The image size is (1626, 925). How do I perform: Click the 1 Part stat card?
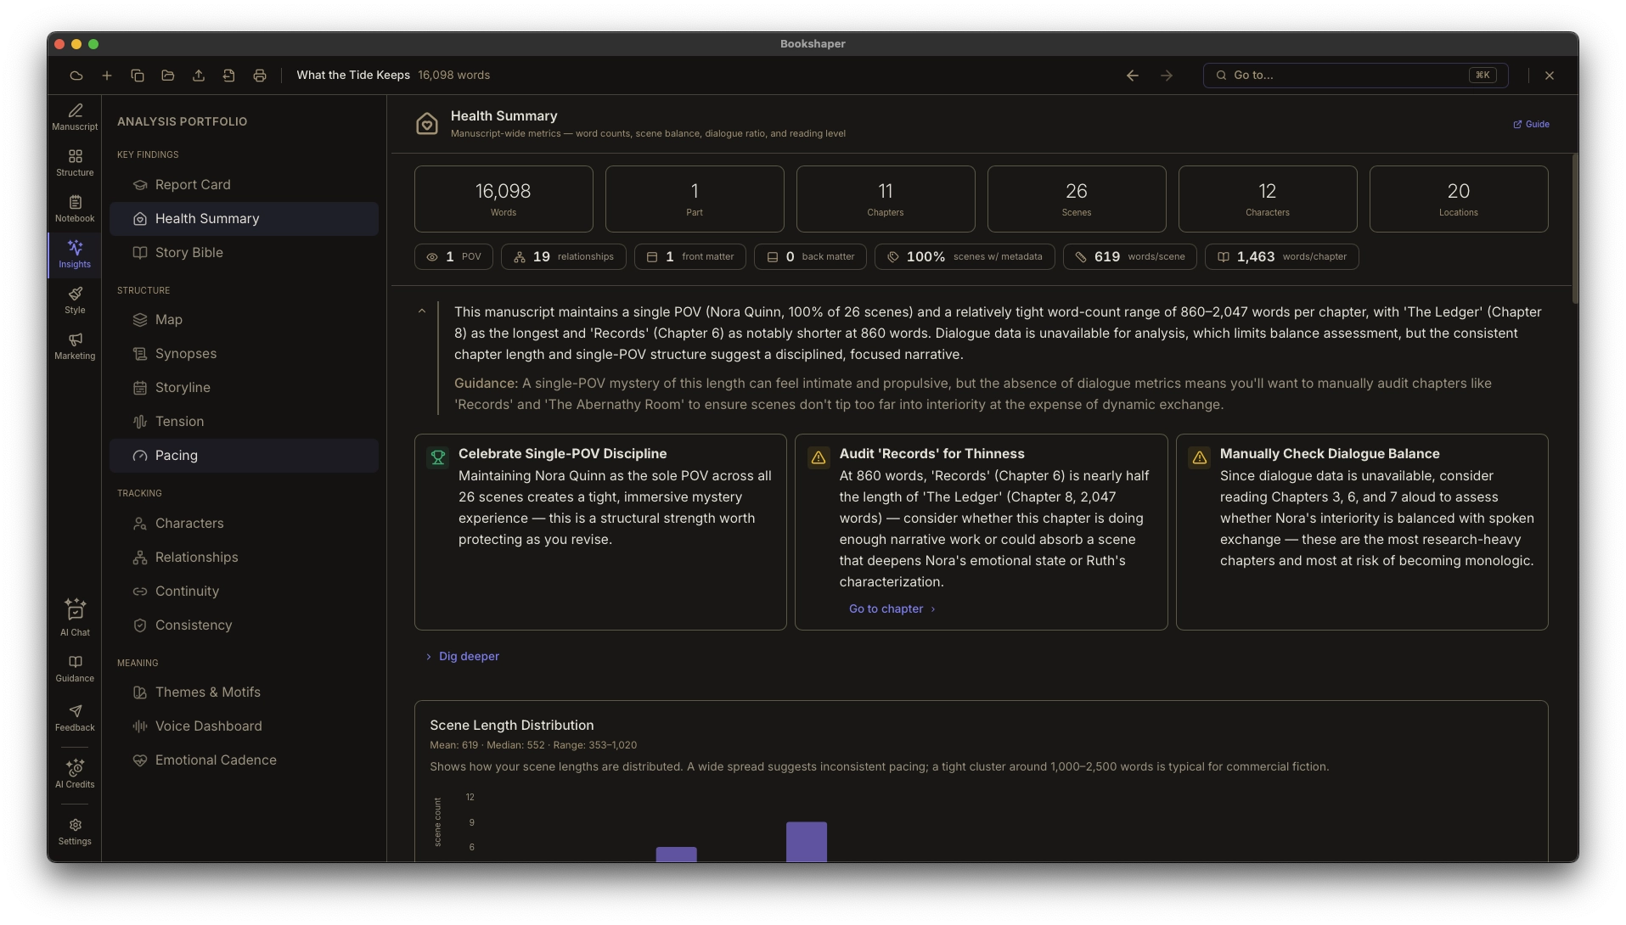tap(695, 199)
